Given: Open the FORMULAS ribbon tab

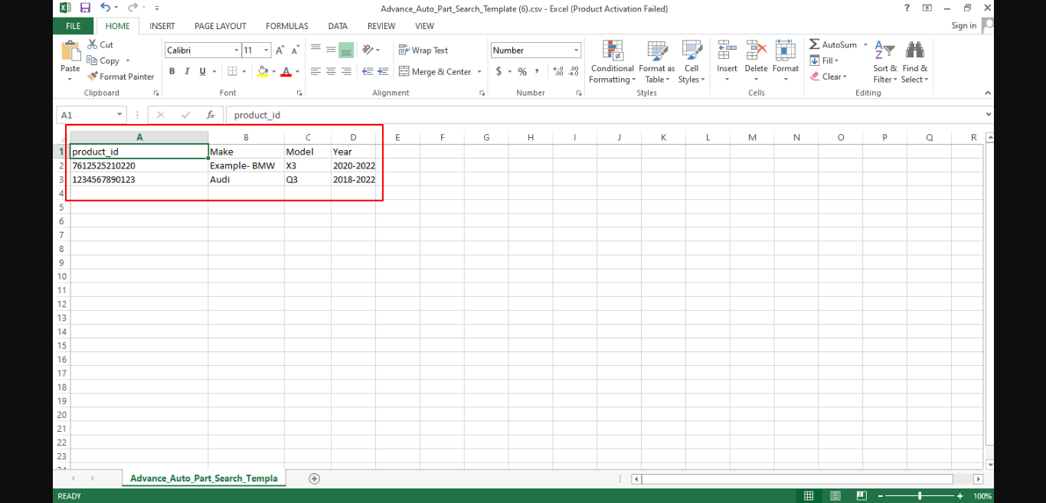Looking at the screenshot, I should tap(286, 26).
